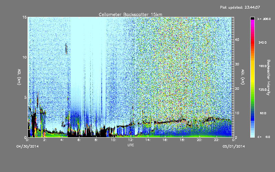
Task: Click the UTC x-axis label
Action: [x=131, y=145]
